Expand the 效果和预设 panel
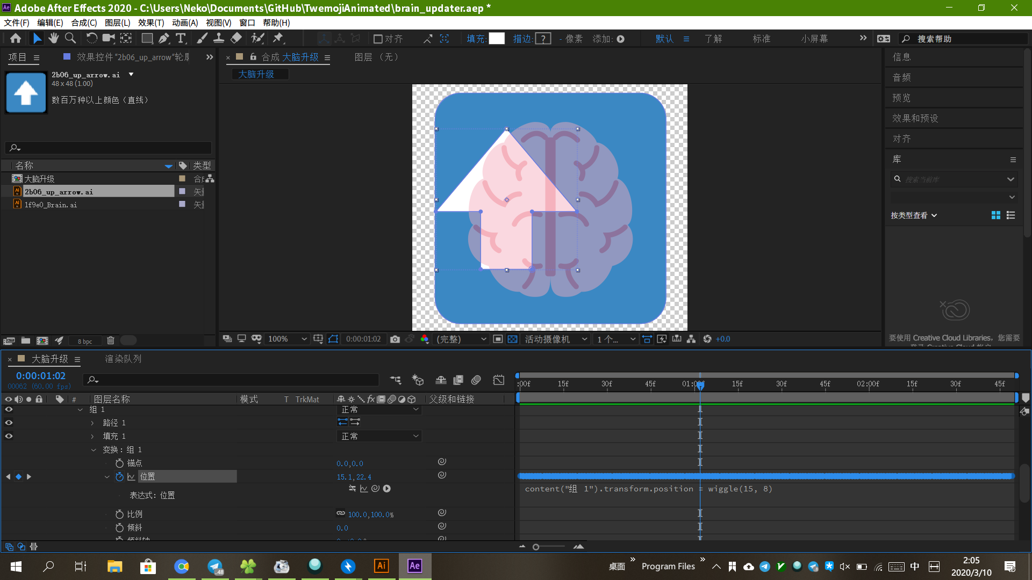Image resolution: width=1032 pixels, height=580 pixels. (x=915, y=118)
